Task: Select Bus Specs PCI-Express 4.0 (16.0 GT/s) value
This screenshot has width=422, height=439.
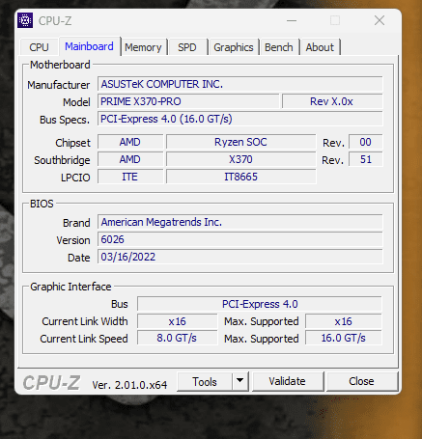Action: point(240,119)
